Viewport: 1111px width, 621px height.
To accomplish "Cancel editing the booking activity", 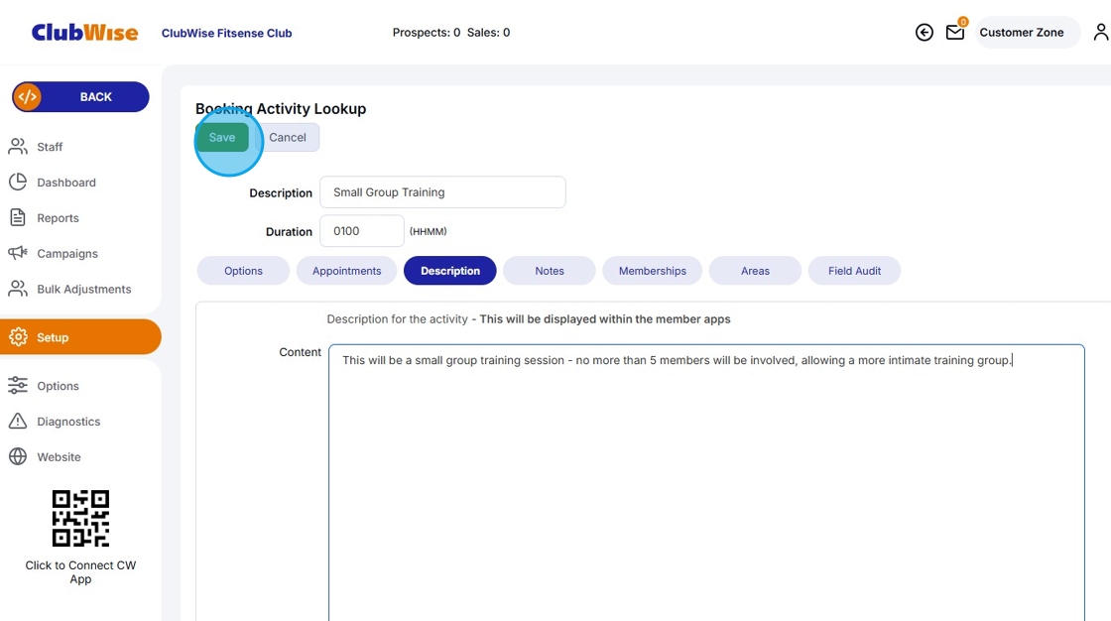I will click(287, 138).
